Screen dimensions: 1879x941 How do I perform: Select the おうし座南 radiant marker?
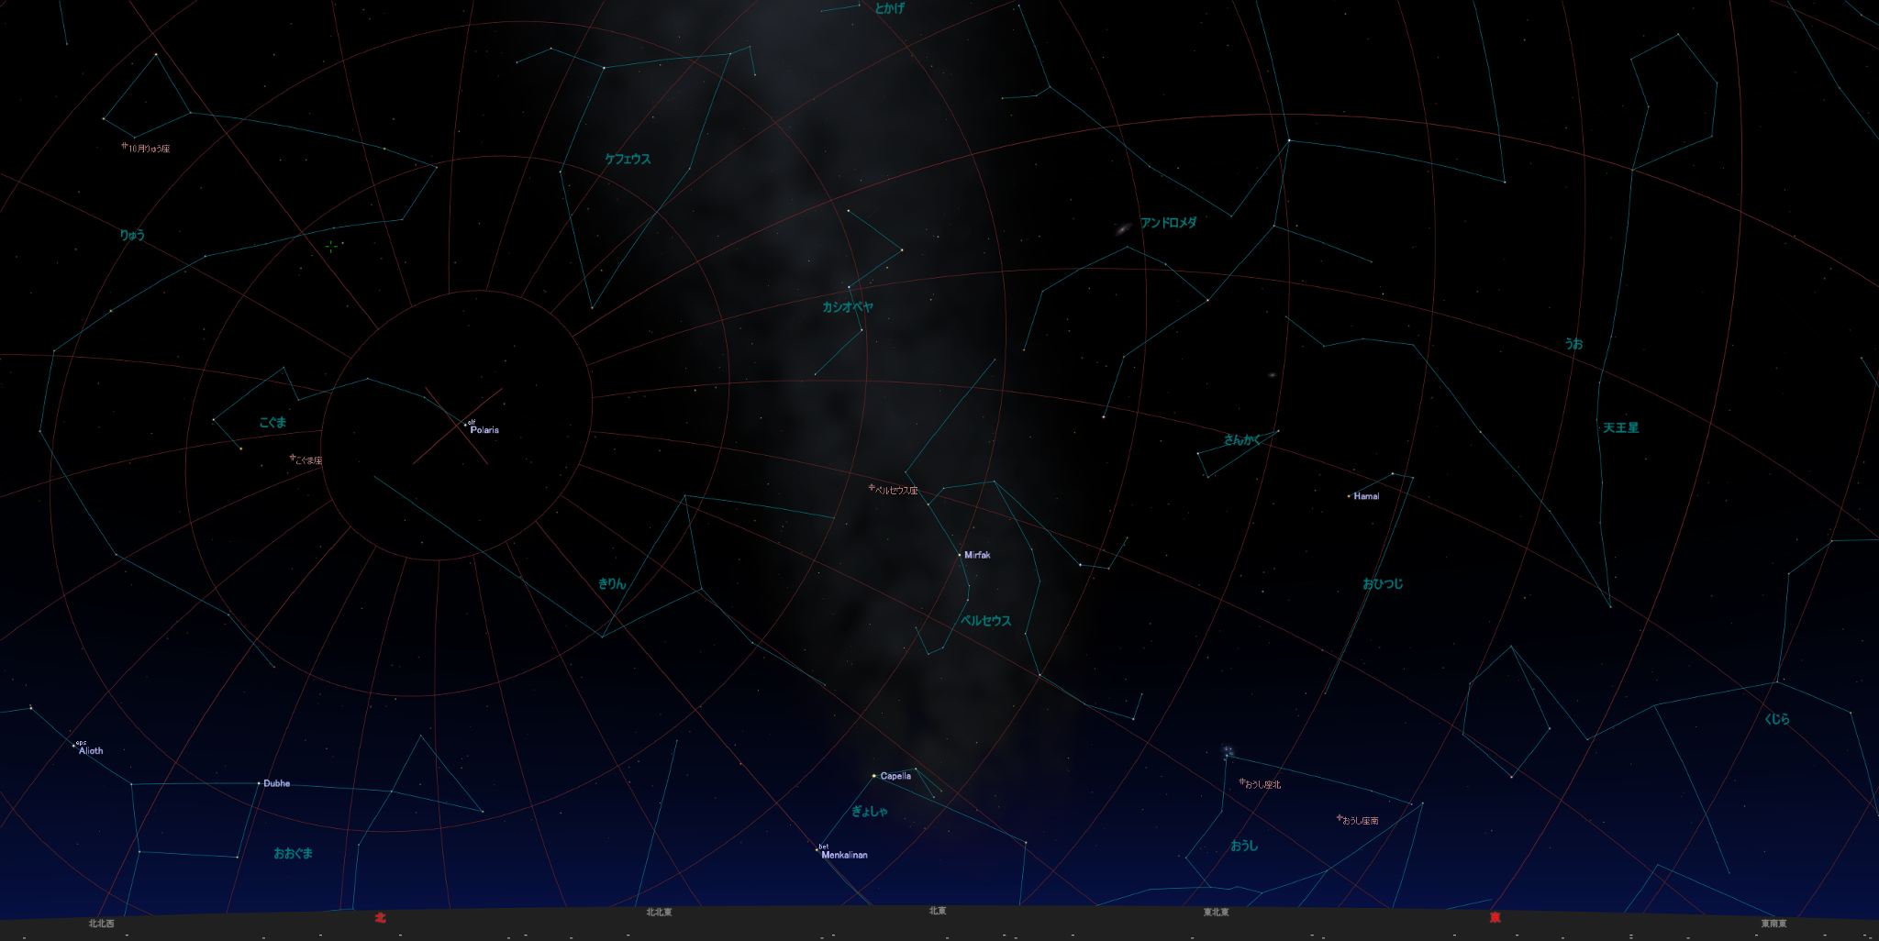click(x=1340, y=817)
